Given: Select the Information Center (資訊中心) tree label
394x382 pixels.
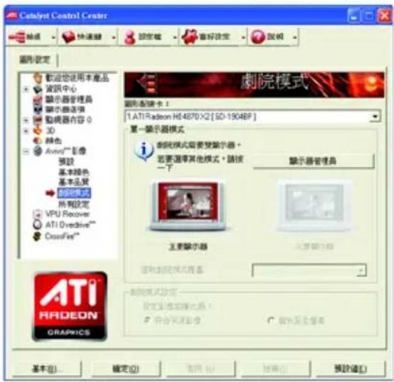Looking at the screenshot, I should [x=61, y=89].
